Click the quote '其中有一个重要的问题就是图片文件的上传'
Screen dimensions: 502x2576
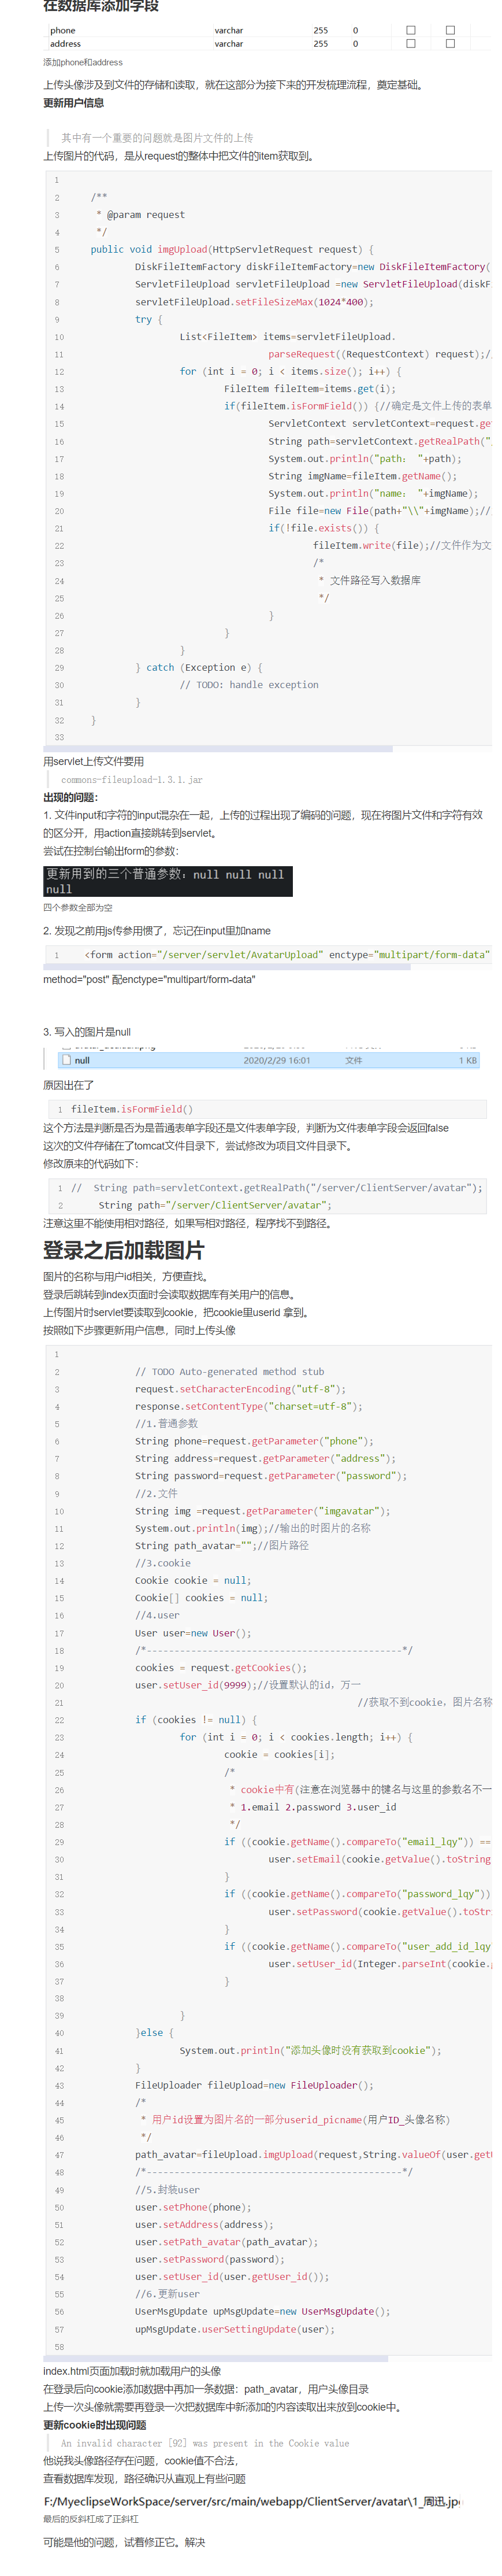click(157, 138)
